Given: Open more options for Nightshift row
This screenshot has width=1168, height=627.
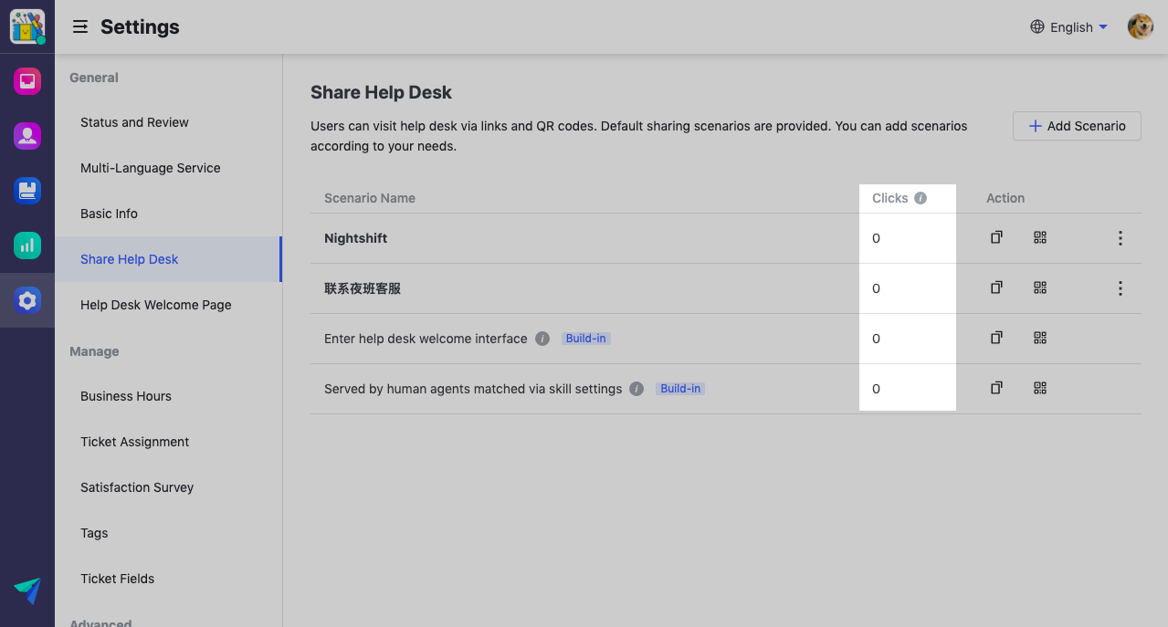Looking at the screenshot, I should coord(1120,238).
